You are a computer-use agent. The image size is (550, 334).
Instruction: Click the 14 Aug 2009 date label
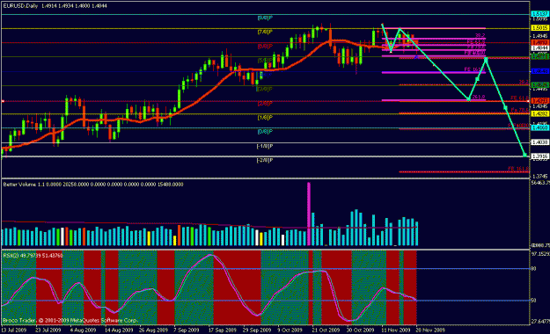[120, 330]
